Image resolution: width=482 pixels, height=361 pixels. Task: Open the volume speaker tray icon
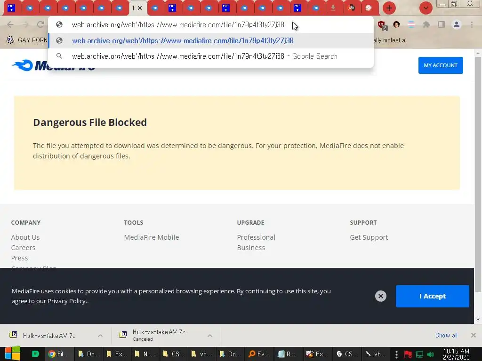(430, 354)
